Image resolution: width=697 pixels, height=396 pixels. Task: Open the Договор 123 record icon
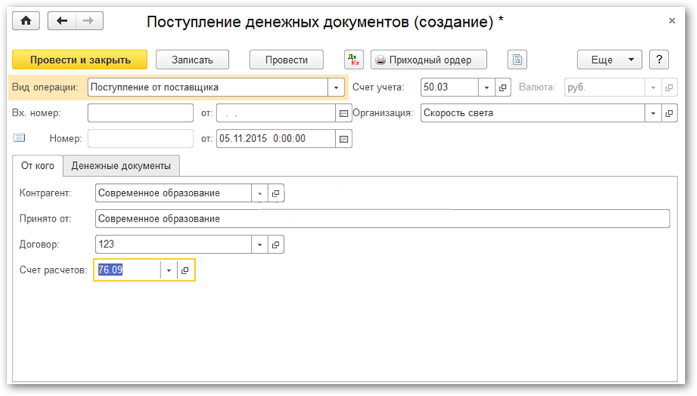click(x=276, y=244)
